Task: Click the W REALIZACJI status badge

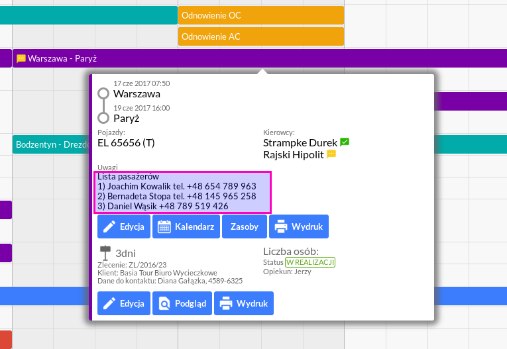Action: point(310,262)
